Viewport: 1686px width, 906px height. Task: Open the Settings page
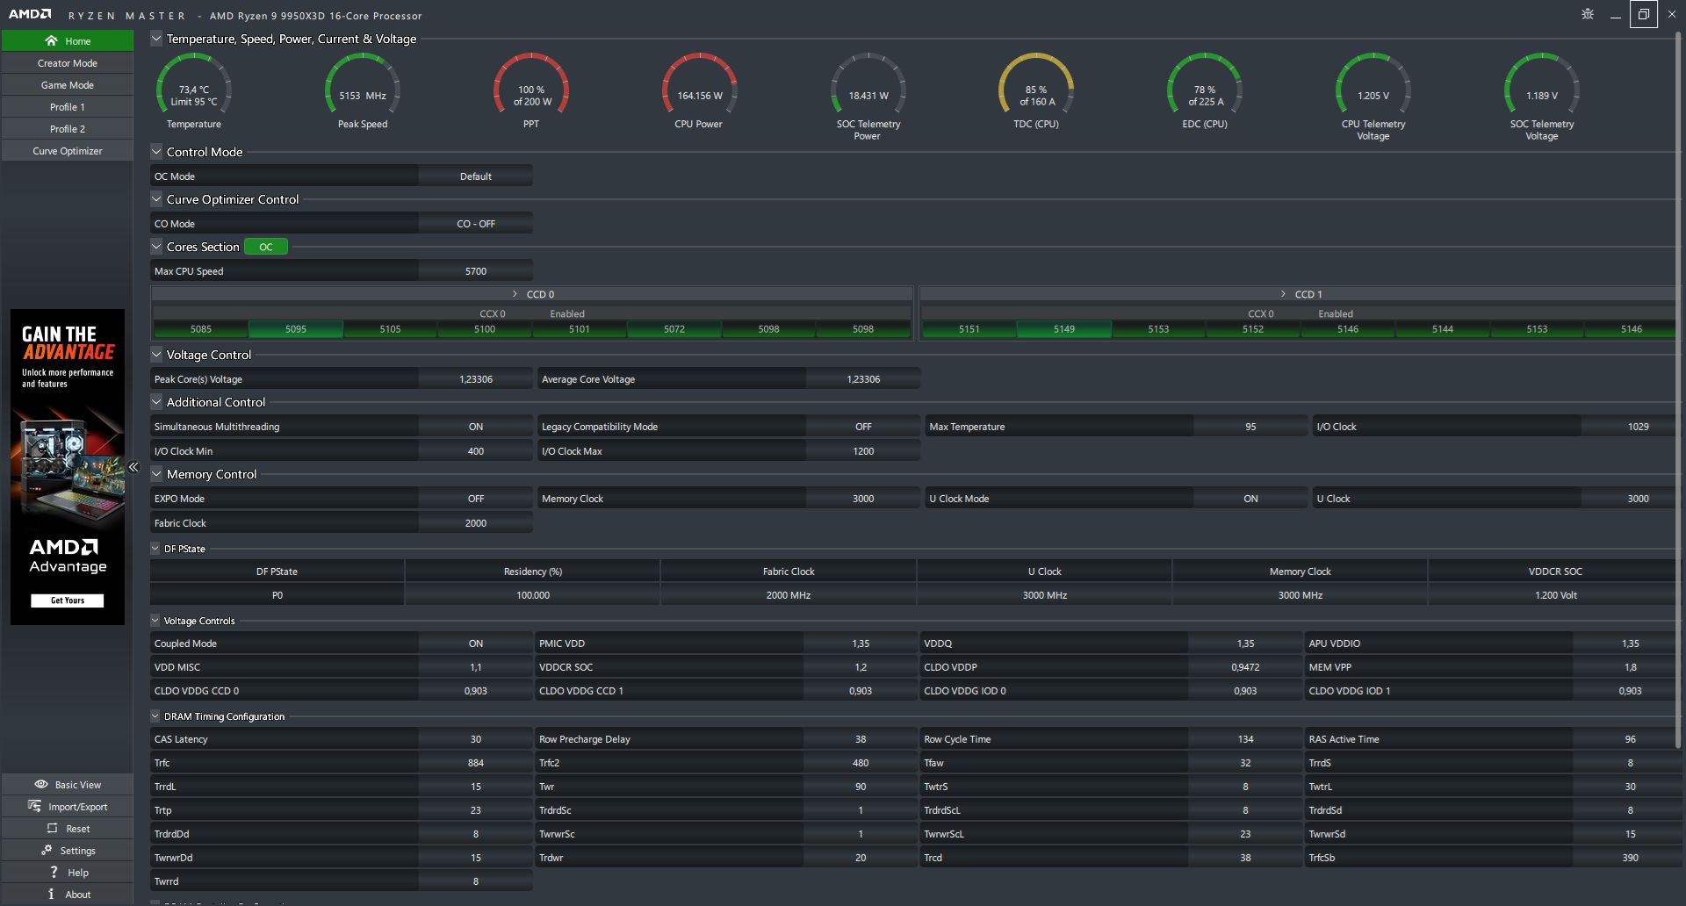(x=68, y=850)
